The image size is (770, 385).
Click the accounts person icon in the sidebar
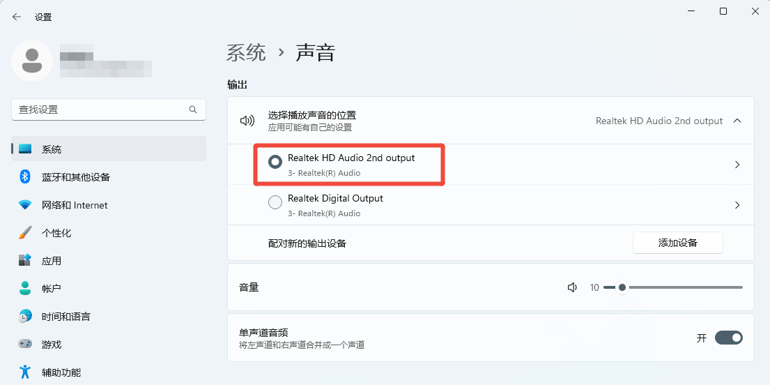25,288
